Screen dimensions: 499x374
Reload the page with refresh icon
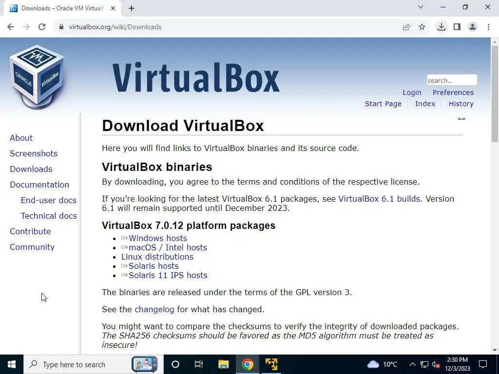pyautogui.click(x=42, y=27)
